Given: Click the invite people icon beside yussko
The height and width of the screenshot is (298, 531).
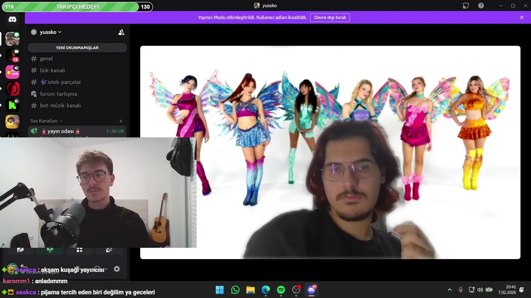Looking at the screenshot, I should click(121, 32).
